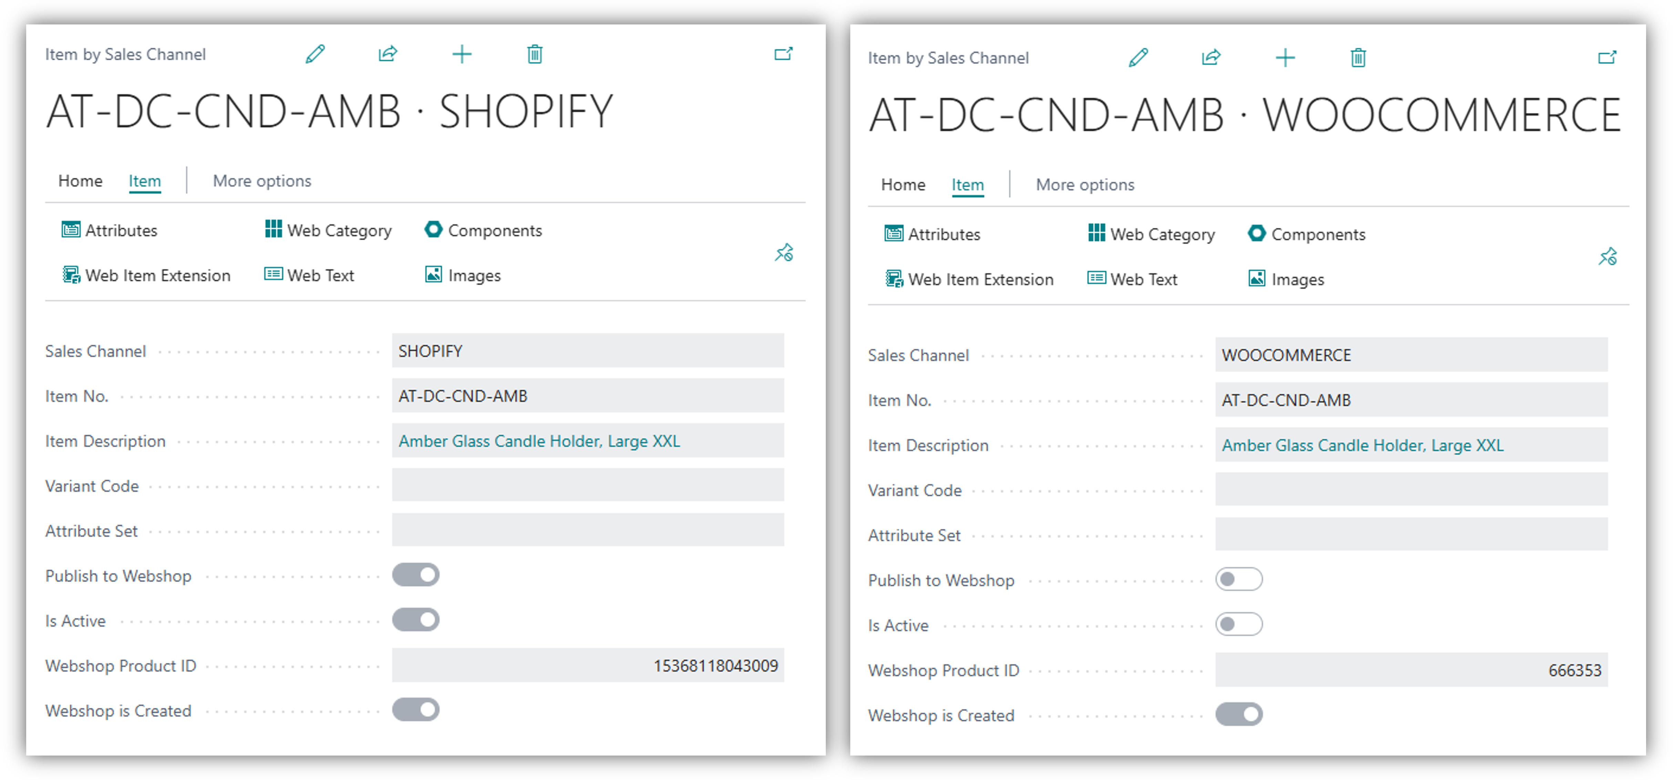Click Item No. field in SHOPIFY card
The width and height of the screenshot is (1674, 780).
(x=588, y=396)
